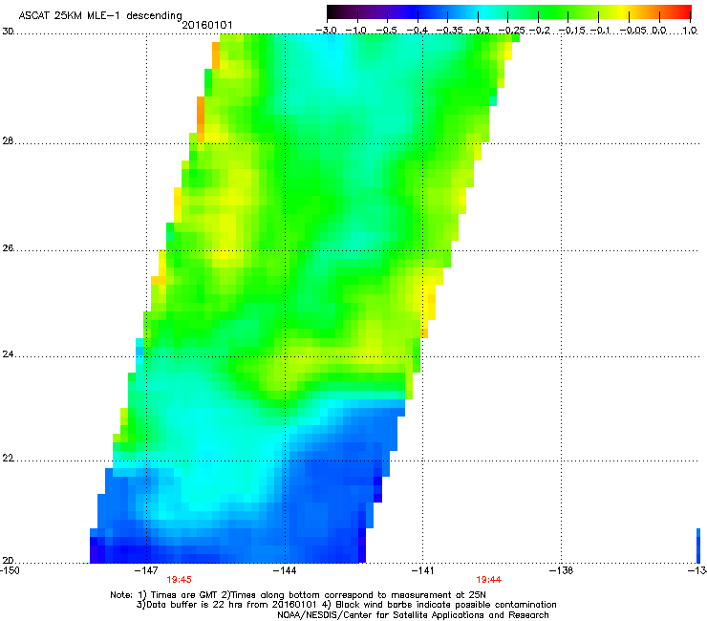707x621 pixels.
Task: Click the -0.4 color scale label
Action: [x=418, y=31]
